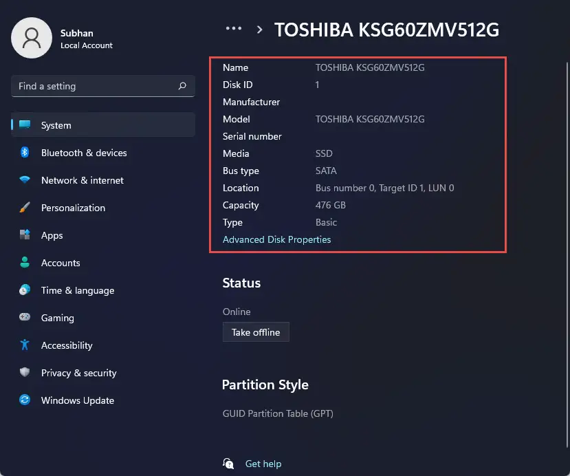Click the Take offline button

(x=256, y=332)
